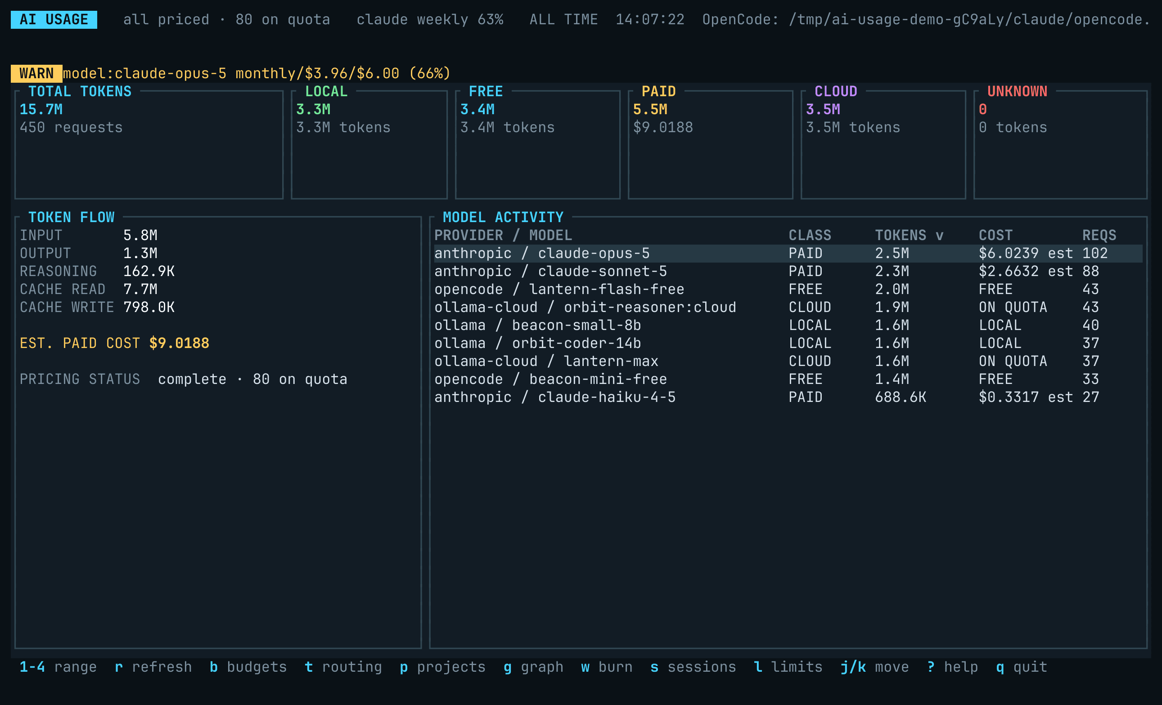Click the $2.6632 est cost cell
The width and height of the screenshot is (1162, 705).
[1026, 271]
